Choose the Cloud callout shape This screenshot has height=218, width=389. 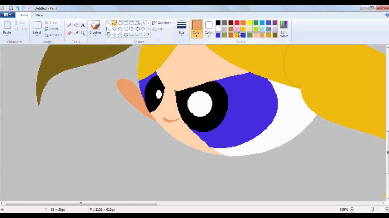[x=143, y=35]
